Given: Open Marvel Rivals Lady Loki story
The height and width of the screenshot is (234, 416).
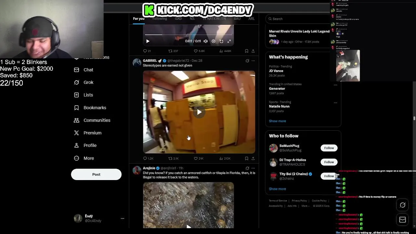Looking at the screenshot, I should point(299,36).
